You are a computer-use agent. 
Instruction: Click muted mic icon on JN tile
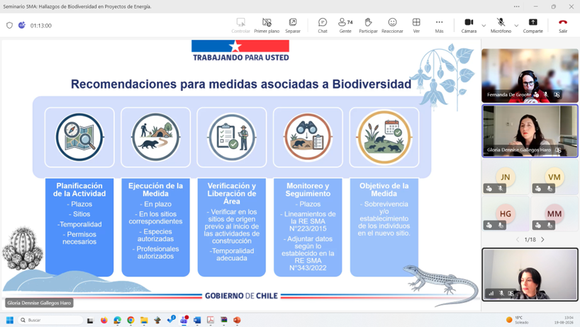coord(501,189)
